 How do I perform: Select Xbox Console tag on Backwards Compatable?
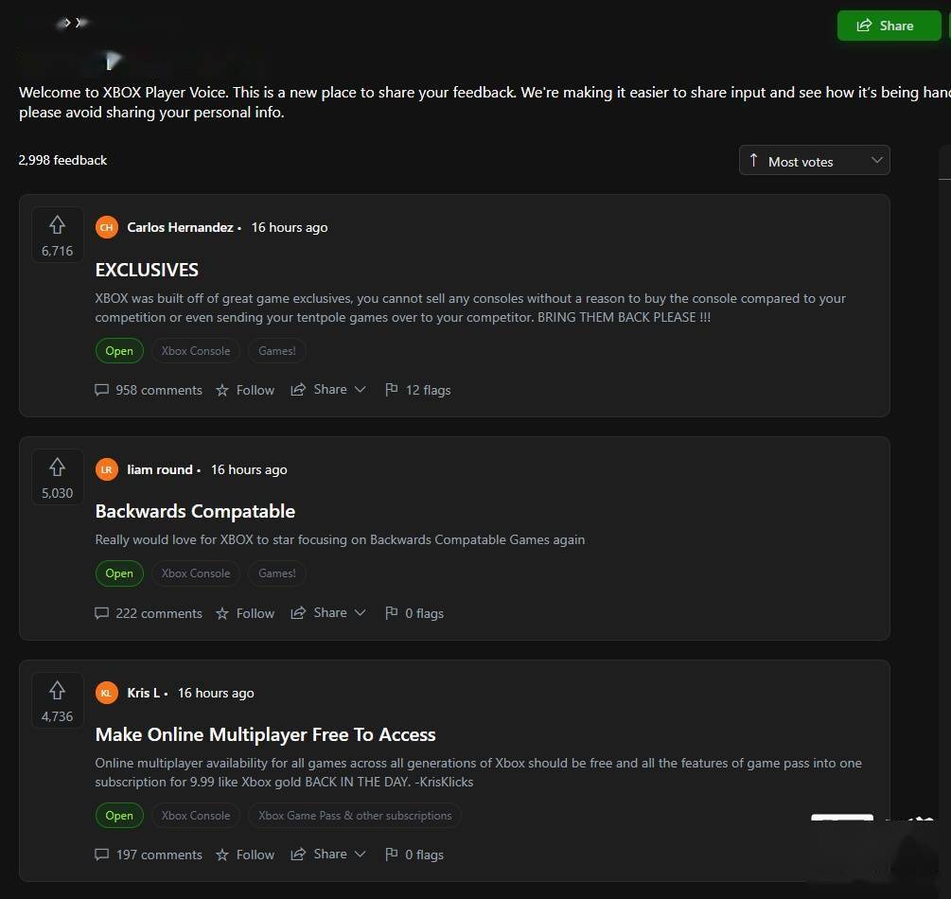coord(196,573)
